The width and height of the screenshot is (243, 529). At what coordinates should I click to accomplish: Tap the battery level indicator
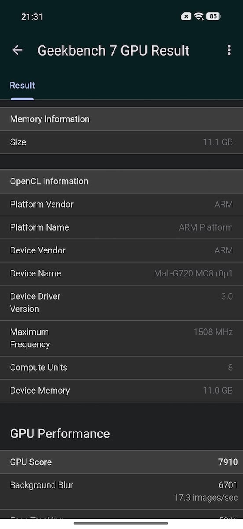(x=213, y=16)
